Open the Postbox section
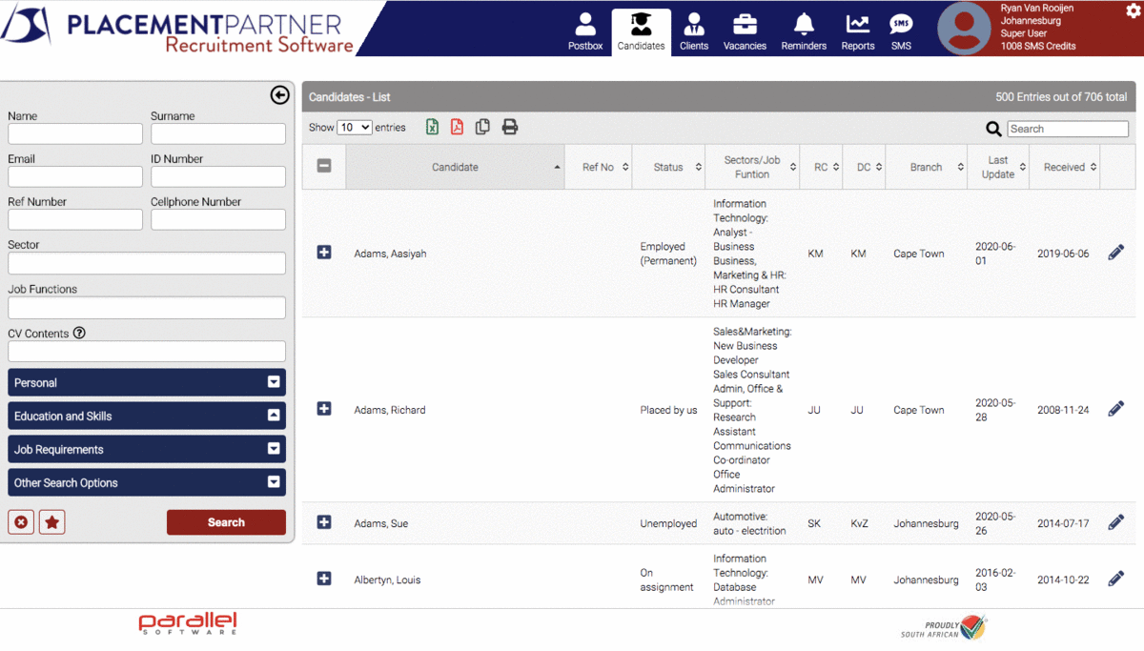The image size is (1144, 651). [585, 31]
